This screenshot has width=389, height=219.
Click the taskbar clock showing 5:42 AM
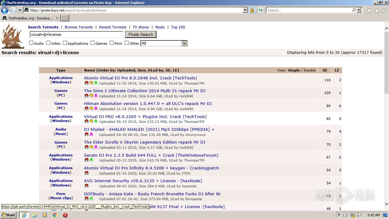click(x=373, y=215)
